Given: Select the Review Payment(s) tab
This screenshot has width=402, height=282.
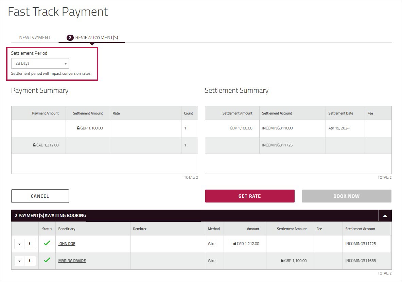Looking at the screenshot, I should pos(92,37).
